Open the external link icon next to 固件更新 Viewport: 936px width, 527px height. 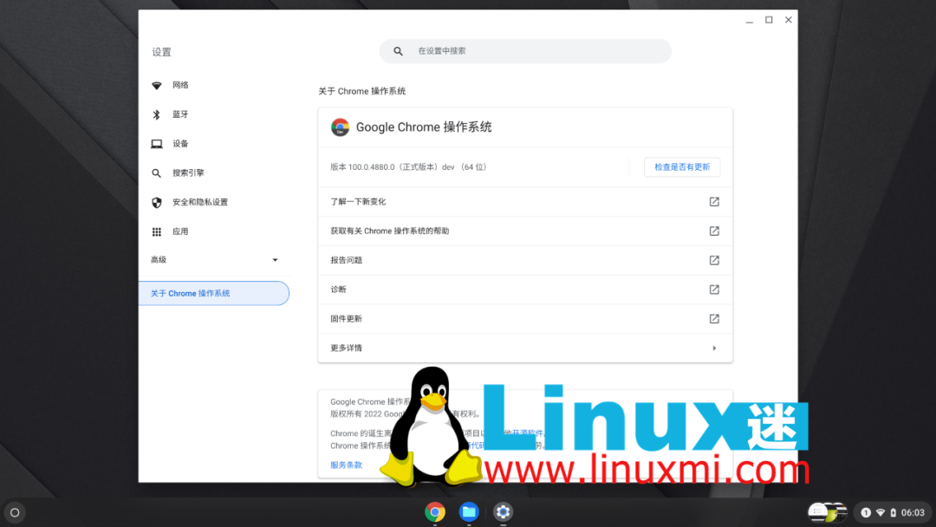click(x=713, y=318)
